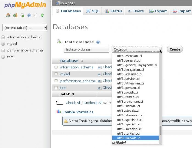Click the phpMyAdmin logo
Screen dimensions: 192x148
[25, 5]
